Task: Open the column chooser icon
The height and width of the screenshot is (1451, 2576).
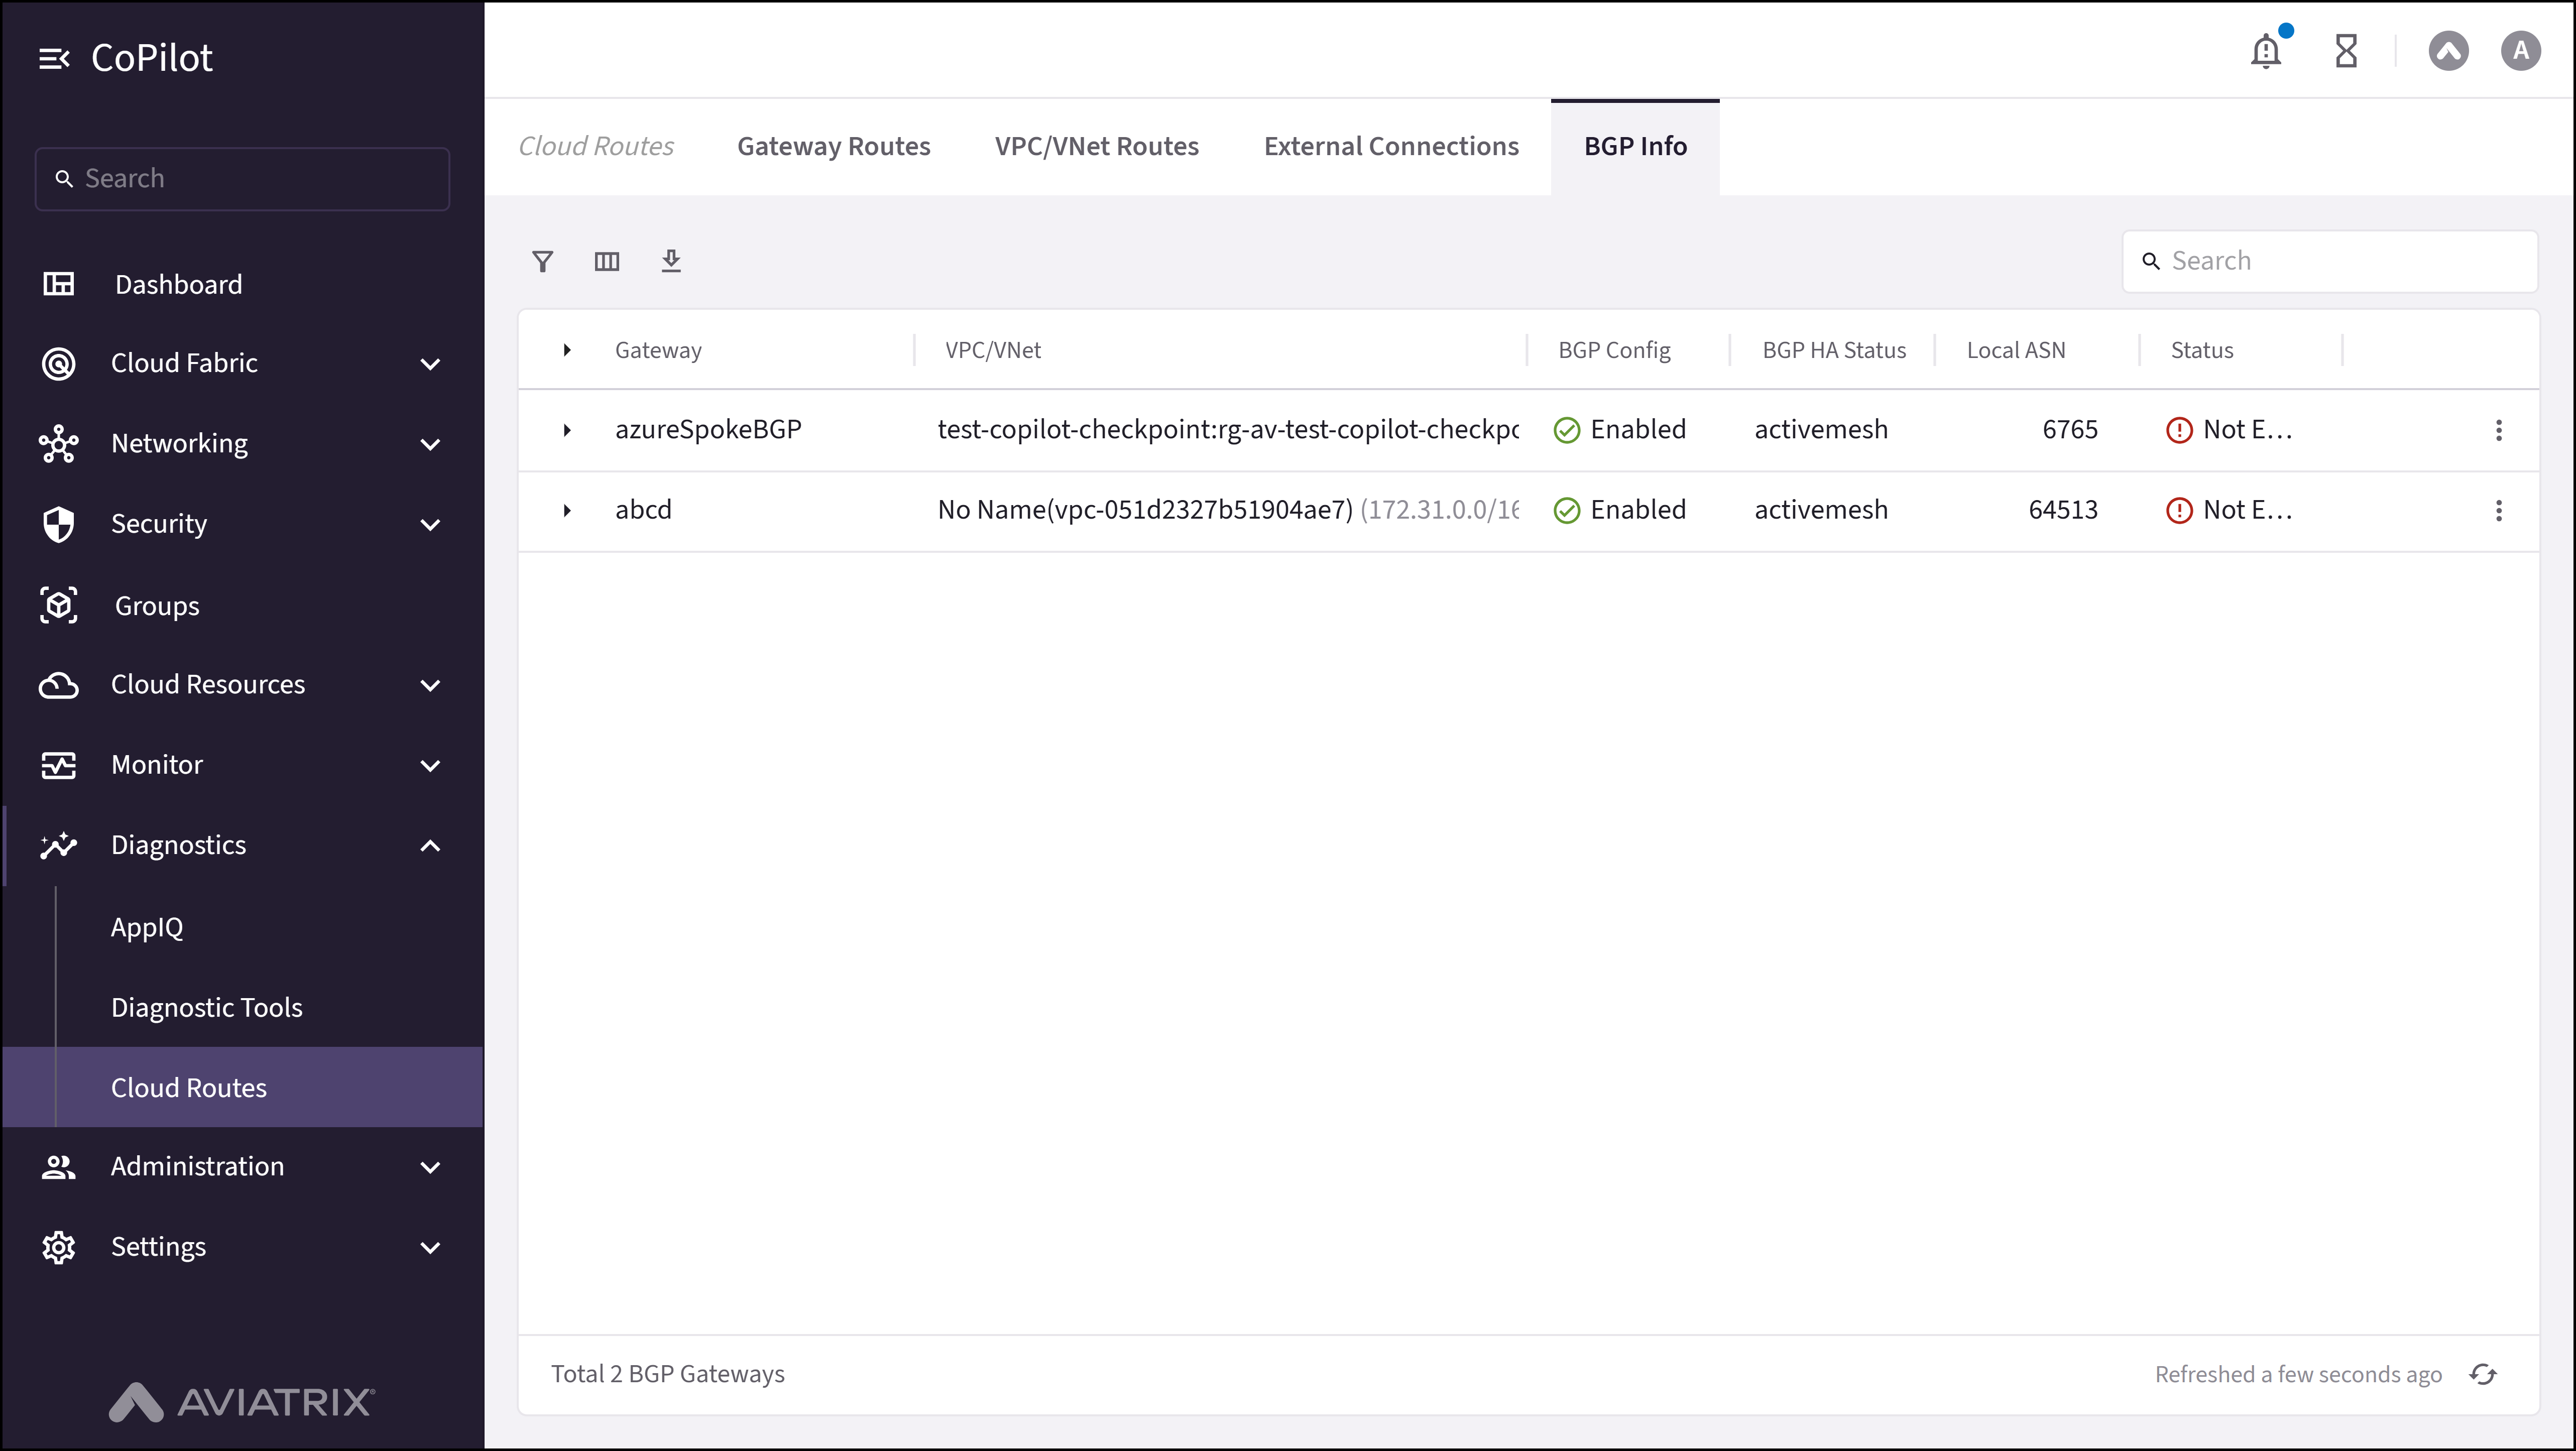Action: [x=607, y=261]
